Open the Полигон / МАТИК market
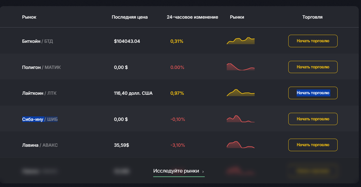 (42, 67)
